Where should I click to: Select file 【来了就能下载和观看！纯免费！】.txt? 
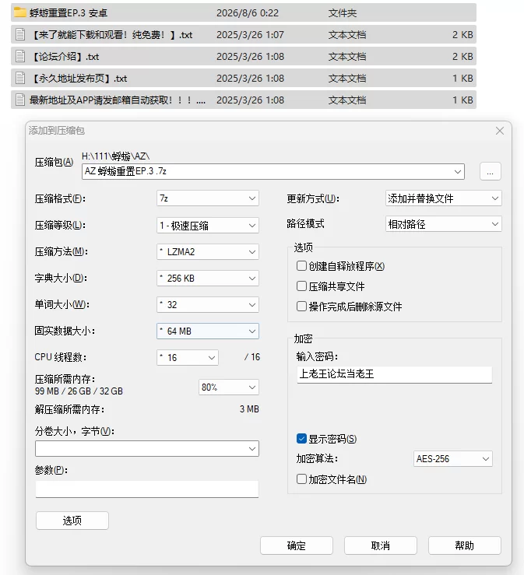(244, 35)
